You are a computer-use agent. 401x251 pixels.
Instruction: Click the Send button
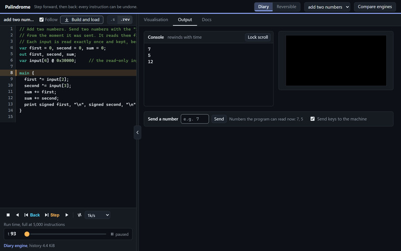[219, 119]
